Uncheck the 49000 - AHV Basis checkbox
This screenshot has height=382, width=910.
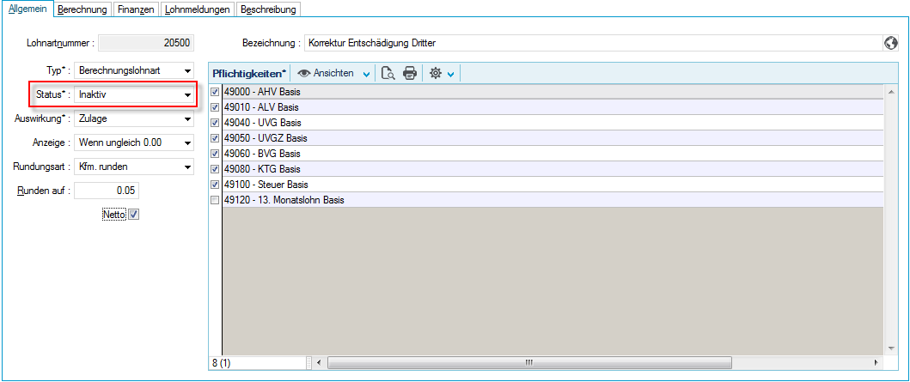(215, 92)
